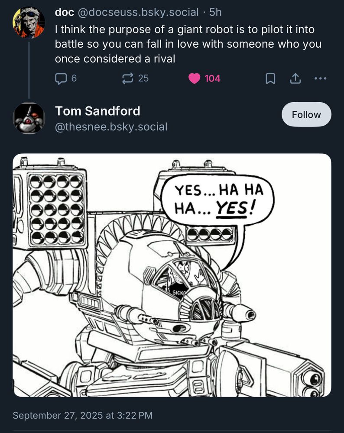Visit the @docseuss.bsky.social handle
Screen dimensions: 344x433
138,13
